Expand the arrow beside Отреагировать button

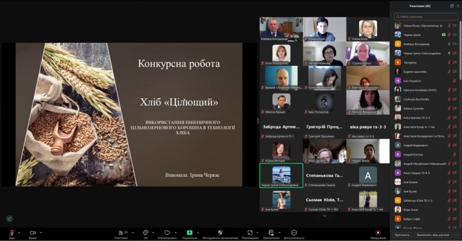[176, 232]
